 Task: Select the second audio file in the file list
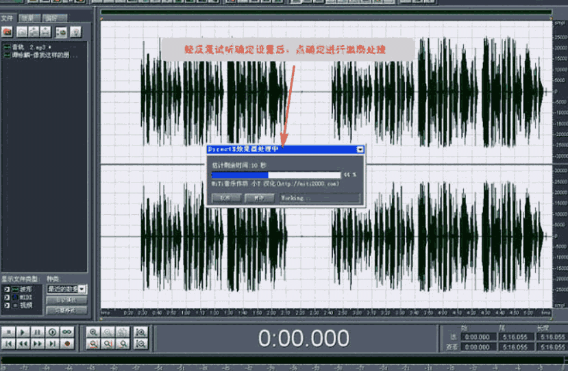pos(40,55)
